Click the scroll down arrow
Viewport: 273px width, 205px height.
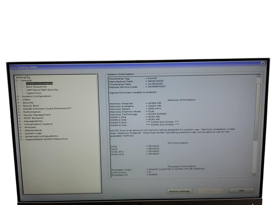pos(254,174)
